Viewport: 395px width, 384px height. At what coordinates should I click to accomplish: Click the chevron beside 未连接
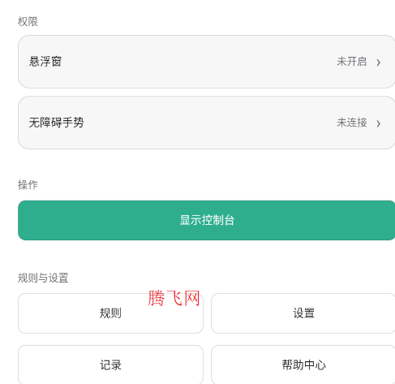point(379,123)
